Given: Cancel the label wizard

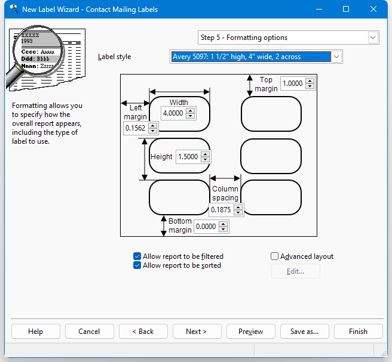Looking at the screenshot, I should 89,332.
